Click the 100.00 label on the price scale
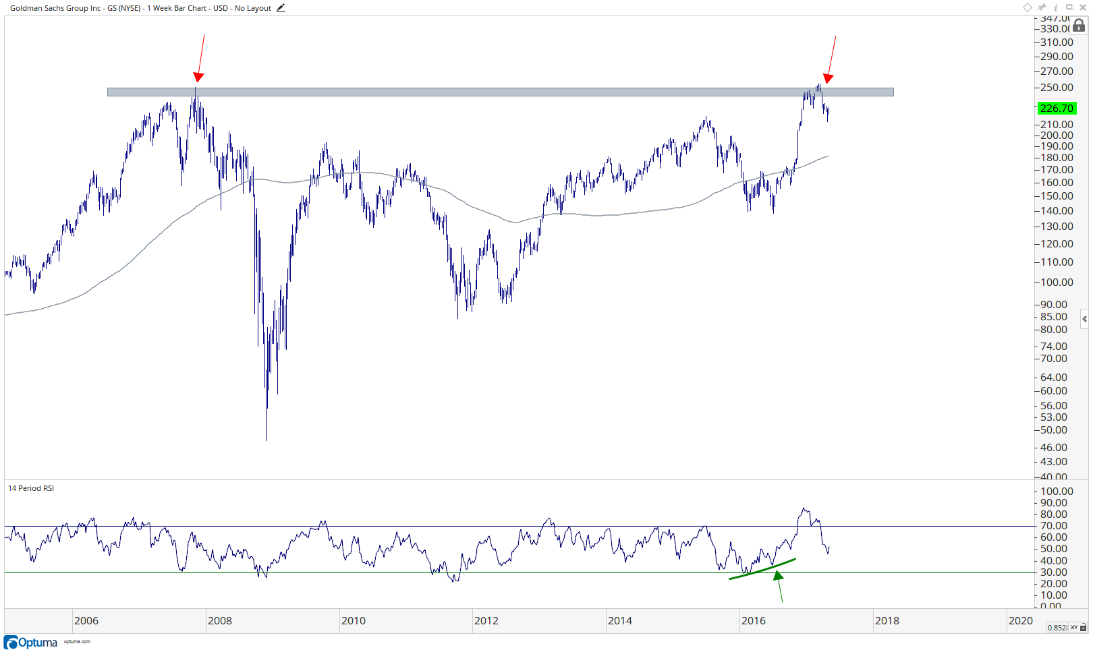The image size is (1093, 652). point(1057,283)
